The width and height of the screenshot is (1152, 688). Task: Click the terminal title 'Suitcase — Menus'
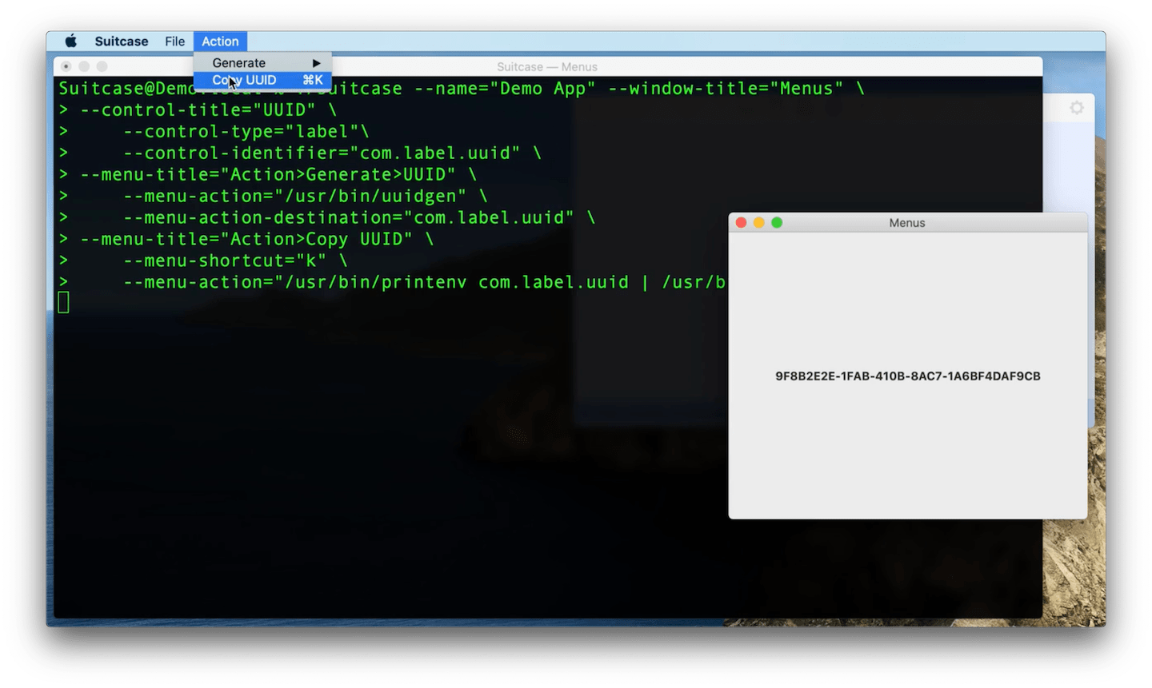click(547, 67)
